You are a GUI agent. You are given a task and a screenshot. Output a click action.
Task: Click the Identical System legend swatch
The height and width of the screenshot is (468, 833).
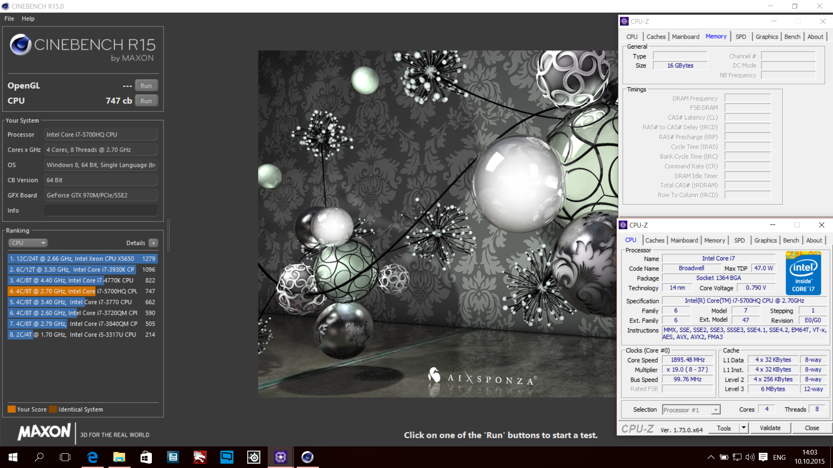pos(53,409)
